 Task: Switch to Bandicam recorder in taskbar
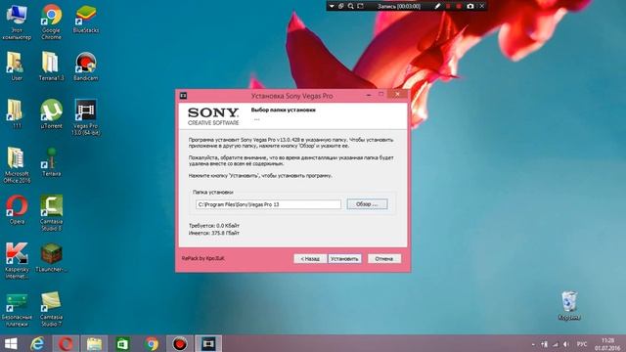[180, 343]
